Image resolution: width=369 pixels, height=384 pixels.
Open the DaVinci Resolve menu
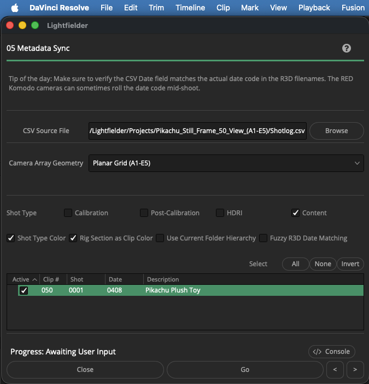click(59, 8)
